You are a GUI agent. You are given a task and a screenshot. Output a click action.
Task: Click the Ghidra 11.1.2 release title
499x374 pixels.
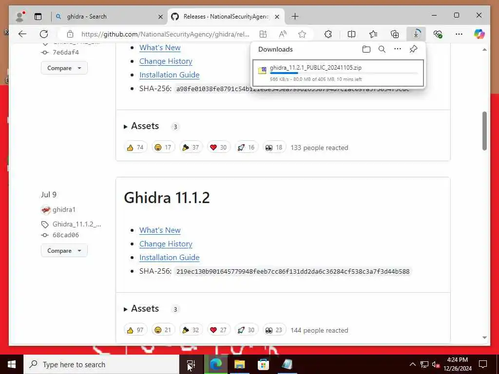[x=167, y=198]
